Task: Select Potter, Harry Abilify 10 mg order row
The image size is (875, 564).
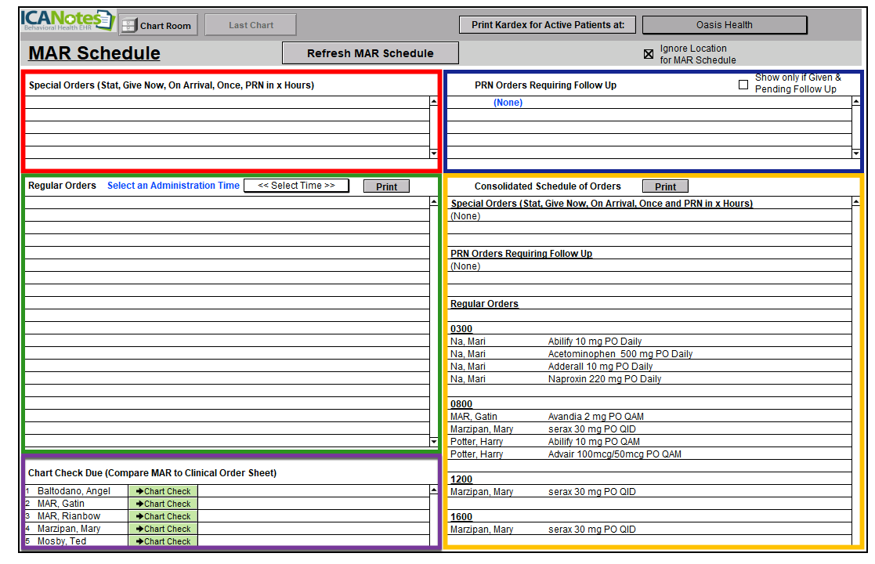Action: coord(593,442)
